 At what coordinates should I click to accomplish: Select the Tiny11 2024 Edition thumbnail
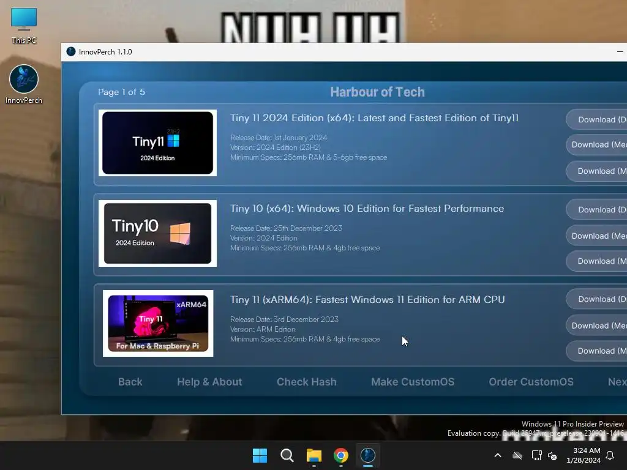coord(157,143)
